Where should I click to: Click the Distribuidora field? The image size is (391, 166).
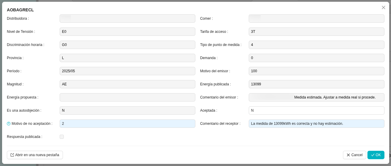127,19
